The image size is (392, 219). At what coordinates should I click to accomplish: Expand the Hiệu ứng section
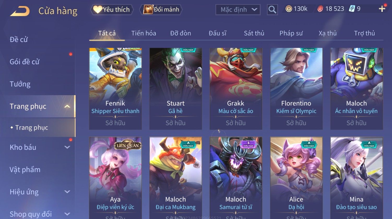[x=67, y=192]
